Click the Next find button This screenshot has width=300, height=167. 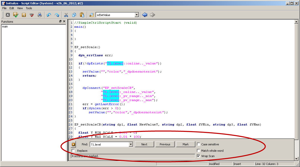click(x=144, y=144)
